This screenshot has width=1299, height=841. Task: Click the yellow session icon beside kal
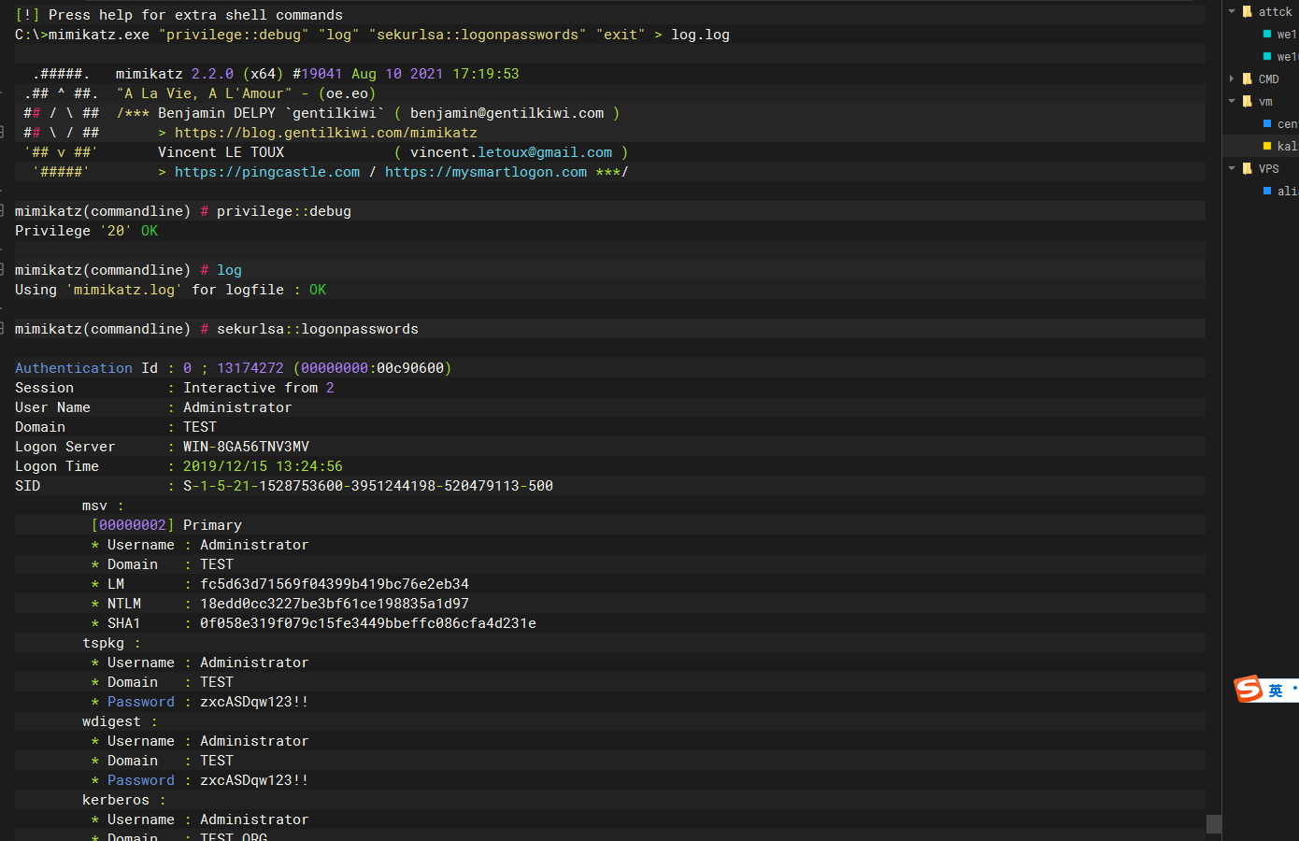pos(1267,146)
